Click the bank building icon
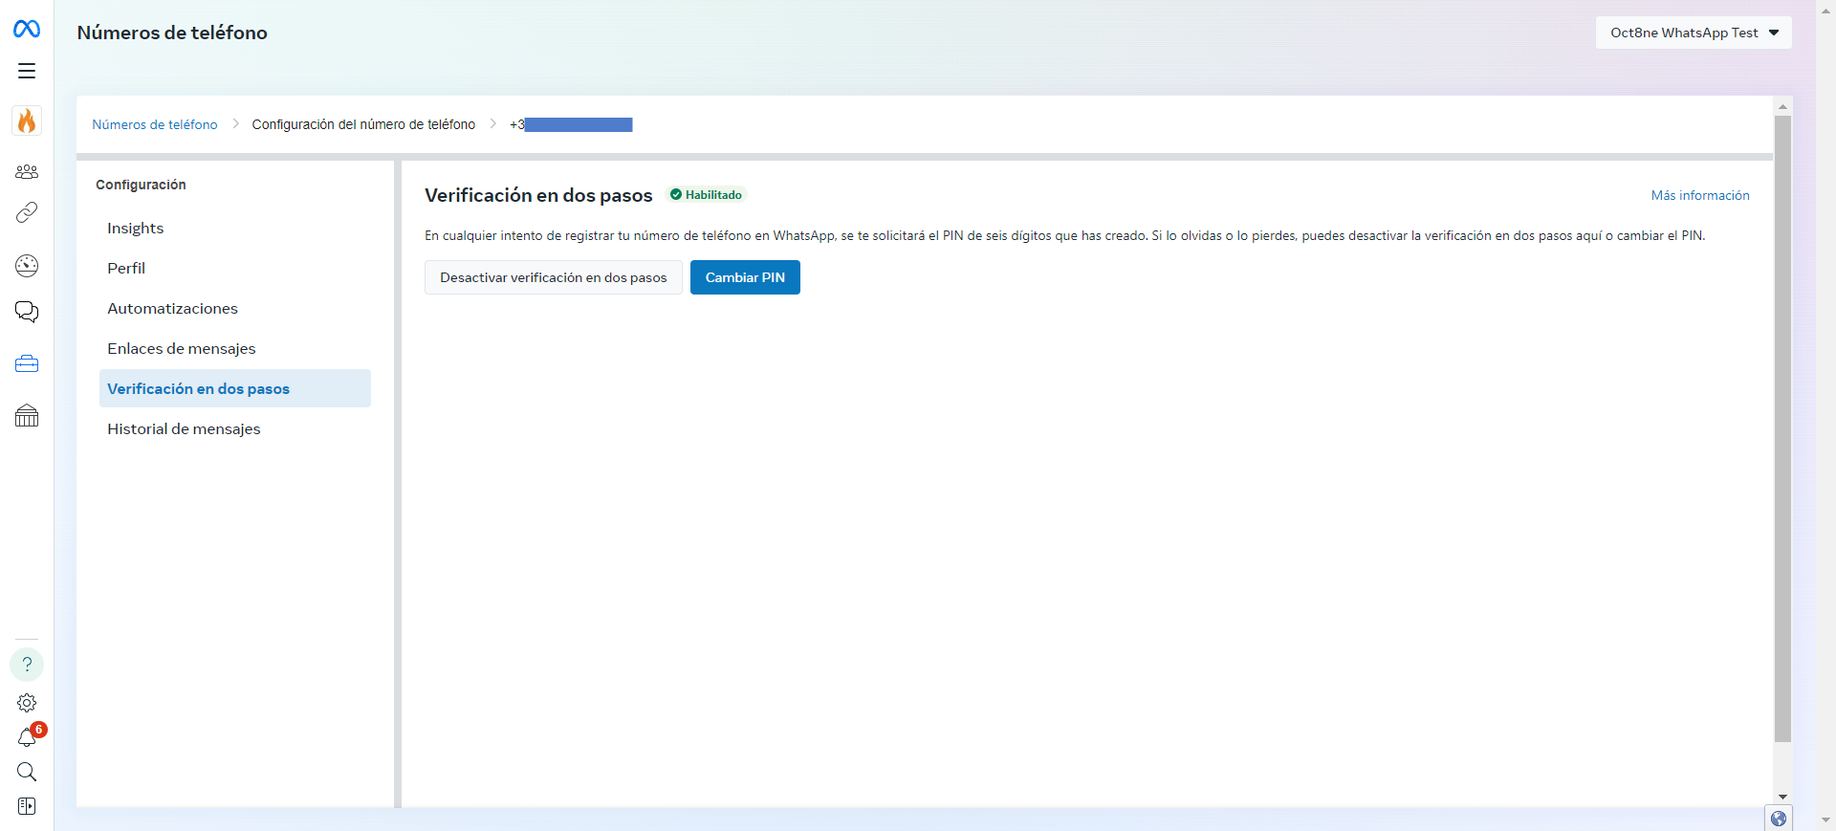The image size is (1836, 831). coord(27,415)
